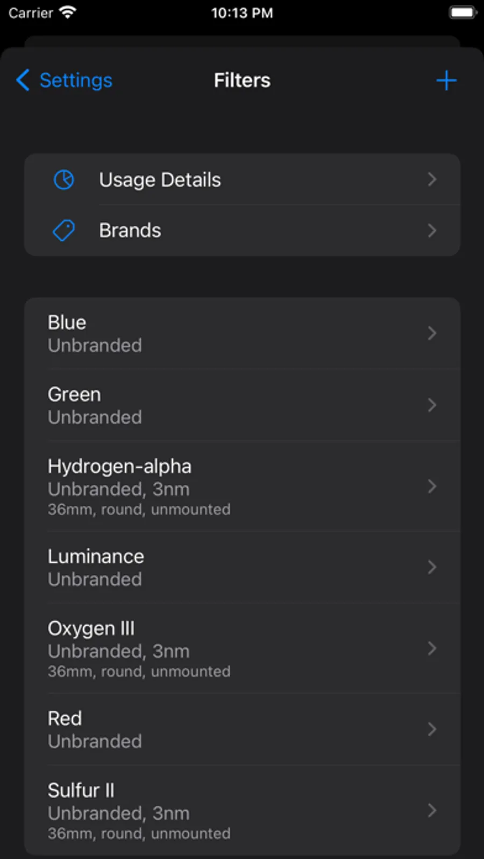Select the Blue filter entry
Viewport: 484px width, 859px height.
215,333
